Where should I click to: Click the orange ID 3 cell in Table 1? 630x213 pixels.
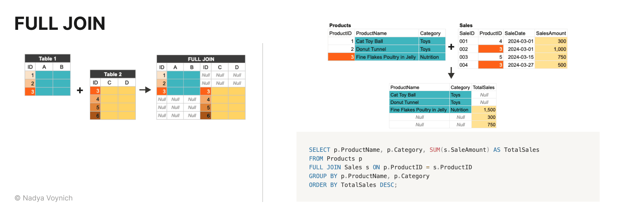[30, 91]
